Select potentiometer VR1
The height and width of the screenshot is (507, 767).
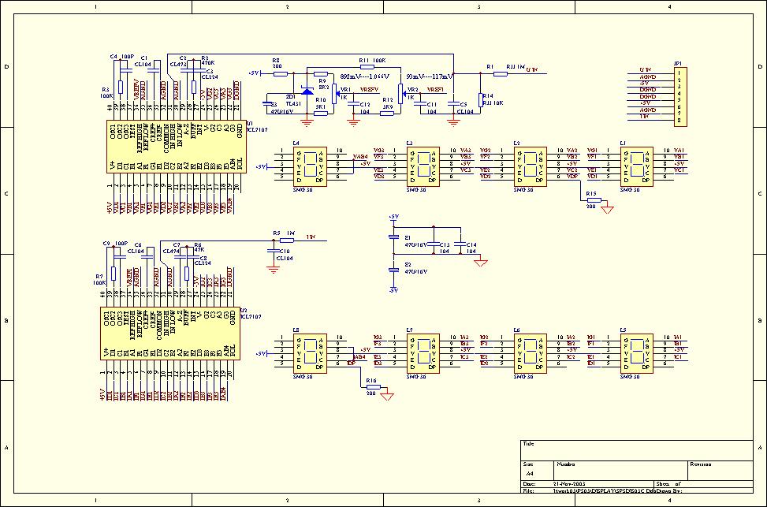(334, 94)
